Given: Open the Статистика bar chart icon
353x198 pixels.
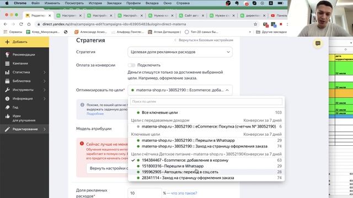Looking at the screenshot, I should click(7, 72).
